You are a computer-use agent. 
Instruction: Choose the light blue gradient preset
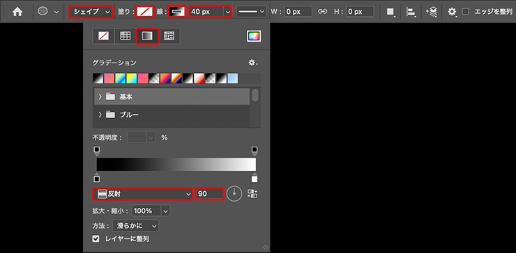click(x=232, y=78)
